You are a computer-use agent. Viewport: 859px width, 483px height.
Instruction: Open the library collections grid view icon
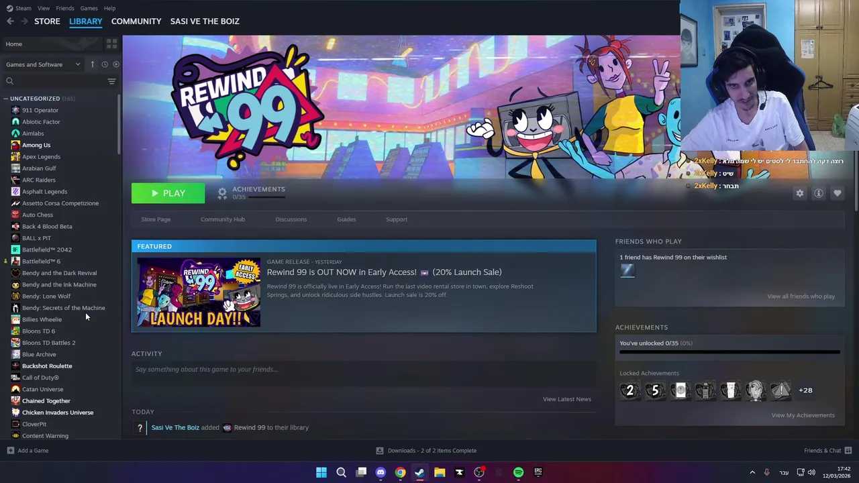(x=111, y=44)
